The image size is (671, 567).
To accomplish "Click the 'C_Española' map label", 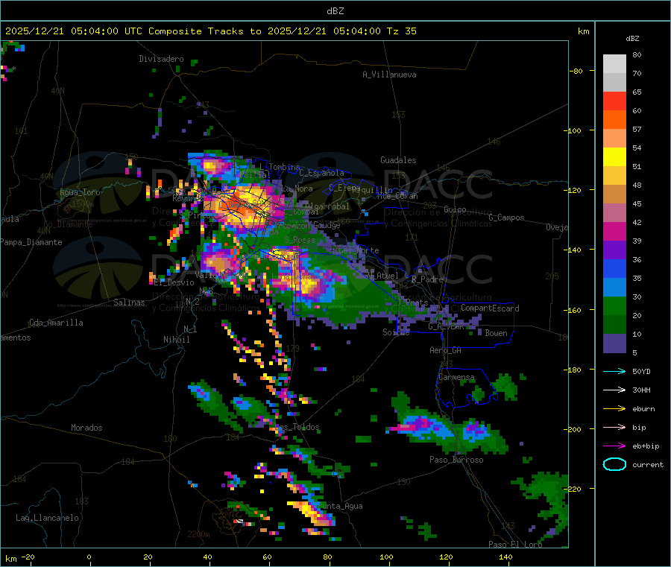I will click(321, 173).
